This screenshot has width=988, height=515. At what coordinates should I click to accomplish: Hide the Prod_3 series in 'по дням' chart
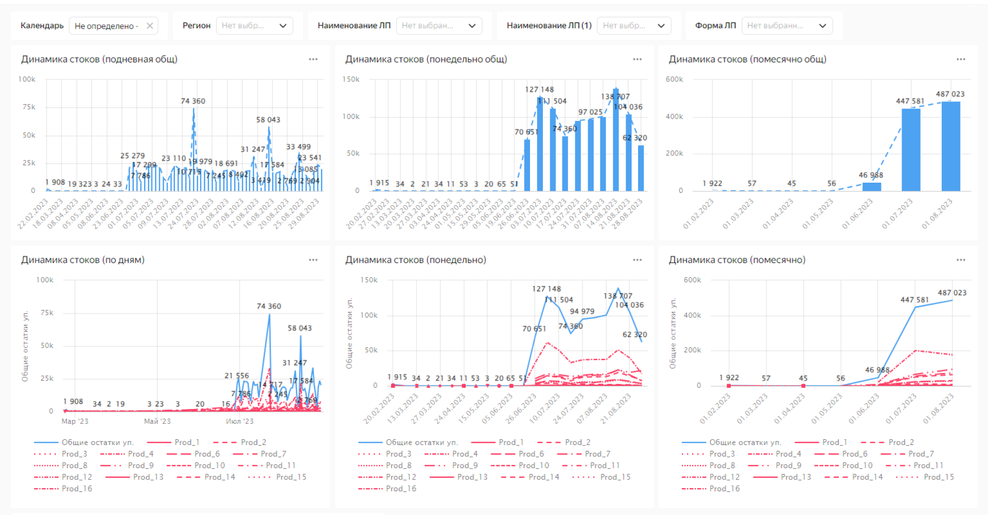[61, 454]
